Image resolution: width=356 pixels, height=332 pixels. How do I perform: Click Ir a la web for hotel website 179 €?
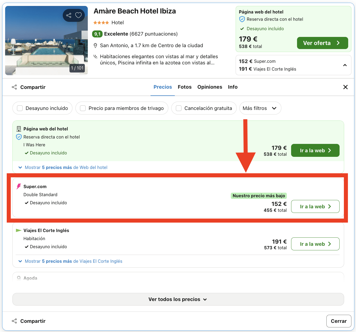coord(315,150)
